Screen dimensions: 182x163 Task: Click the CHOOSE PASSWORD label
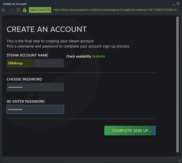click(x=24, y=79)
